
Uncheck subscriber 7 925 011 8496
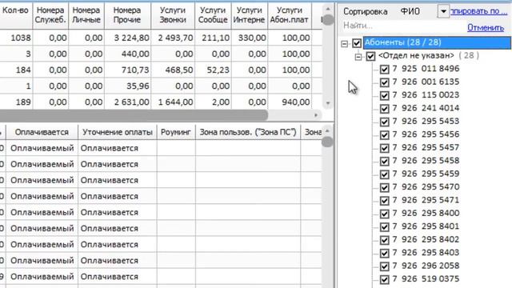384,70
